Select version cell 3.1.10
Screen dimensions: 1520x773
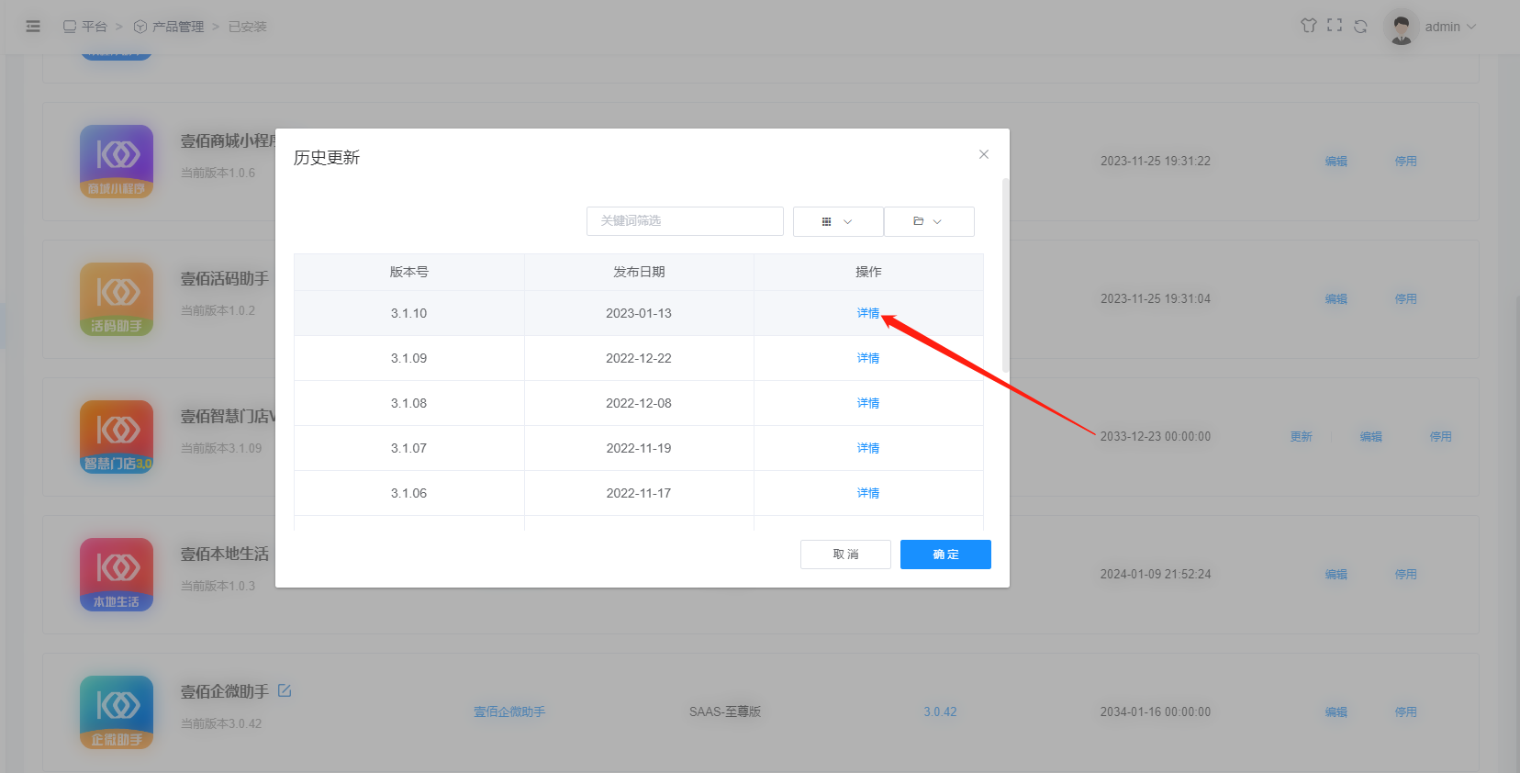tap(409, 313)
